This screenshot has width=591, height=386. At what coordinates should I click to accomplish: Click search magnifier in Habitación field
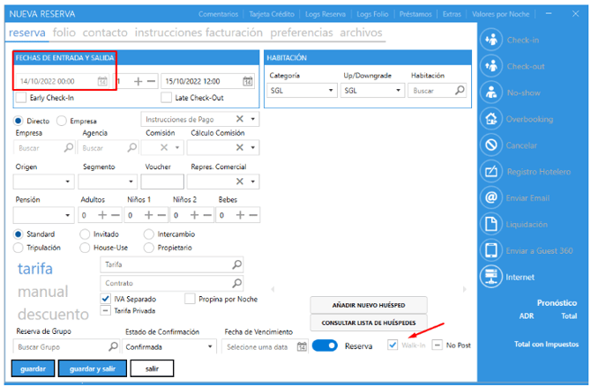[x=459, y=90]
